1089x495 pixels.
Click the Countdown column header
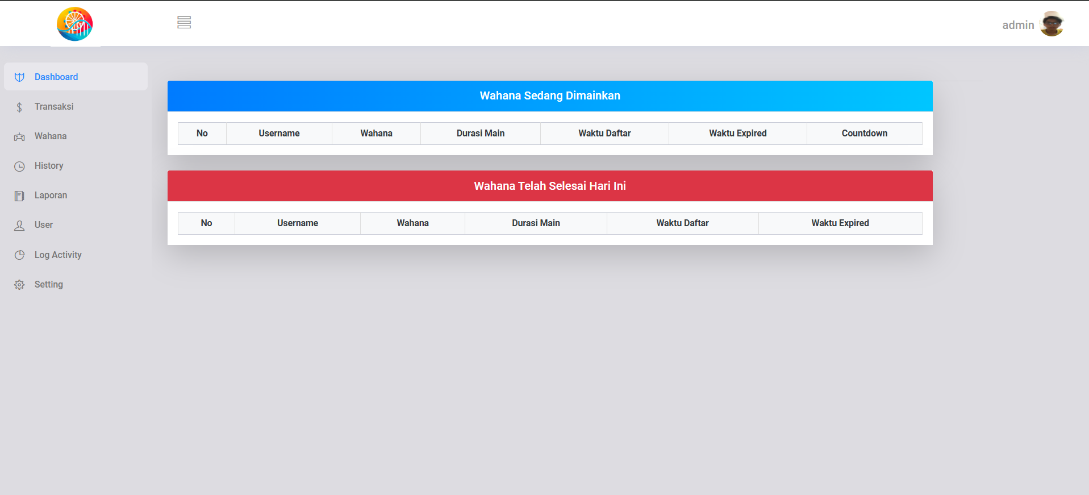864,134
